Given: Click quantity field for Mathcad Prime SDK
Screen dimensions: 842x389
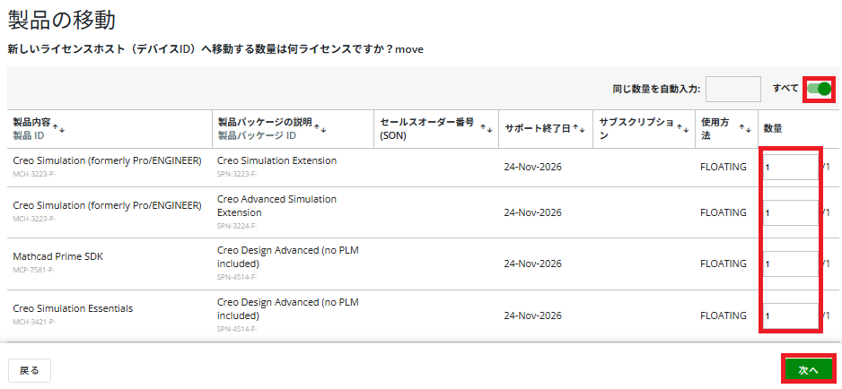Looking at the screenshot, I should click(790, 264).
